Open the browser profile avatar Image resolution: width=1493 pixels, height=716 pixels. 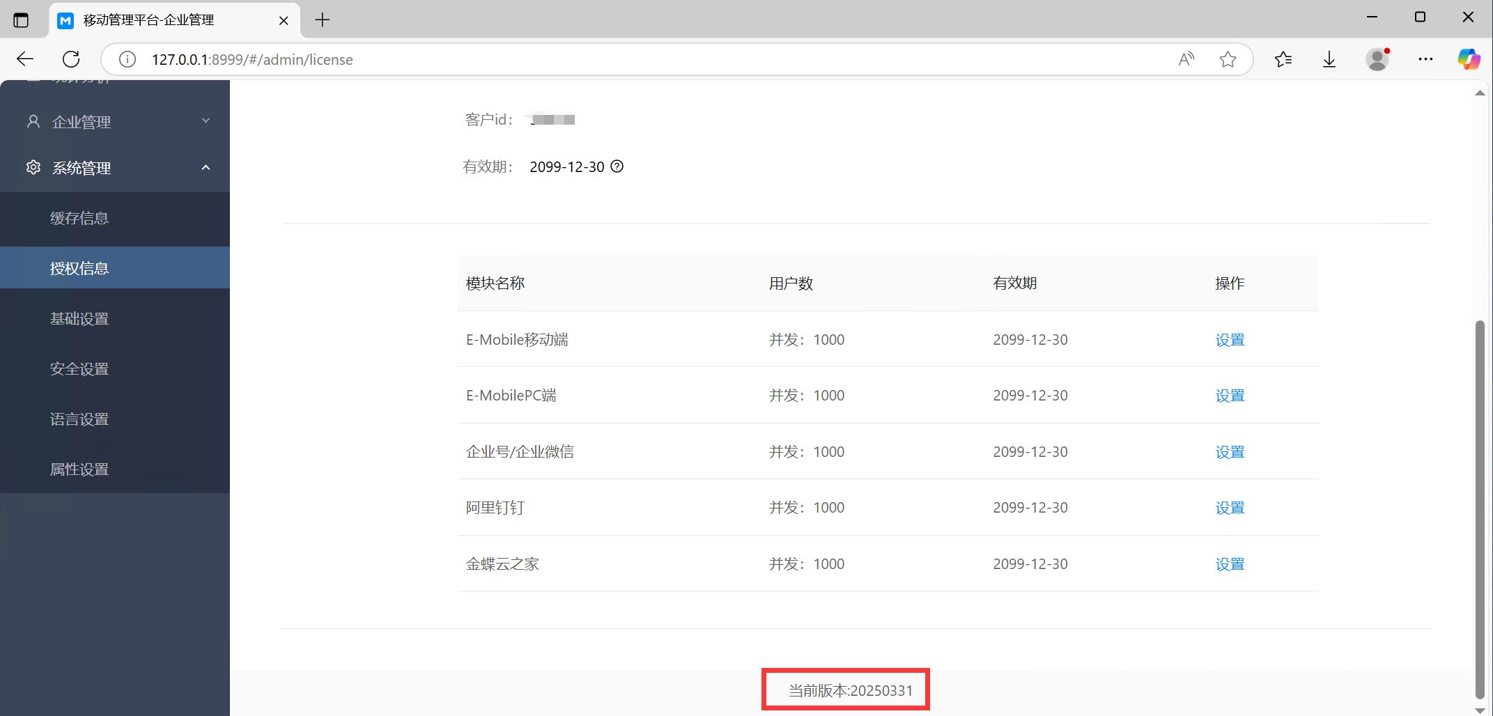coord(1377,59)
